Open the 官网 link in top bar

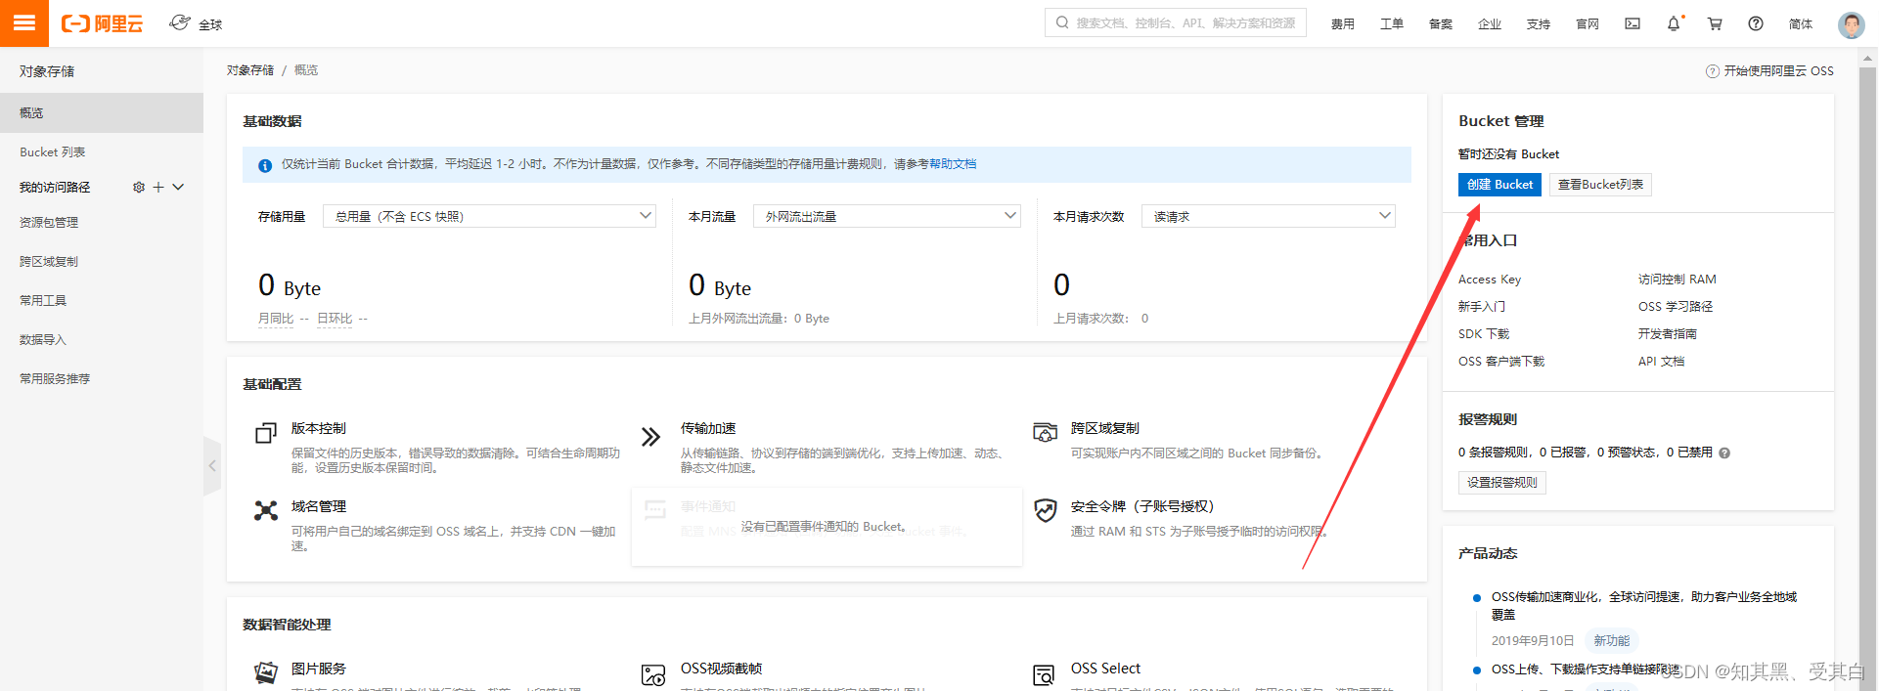click(x=1587, y=23)
